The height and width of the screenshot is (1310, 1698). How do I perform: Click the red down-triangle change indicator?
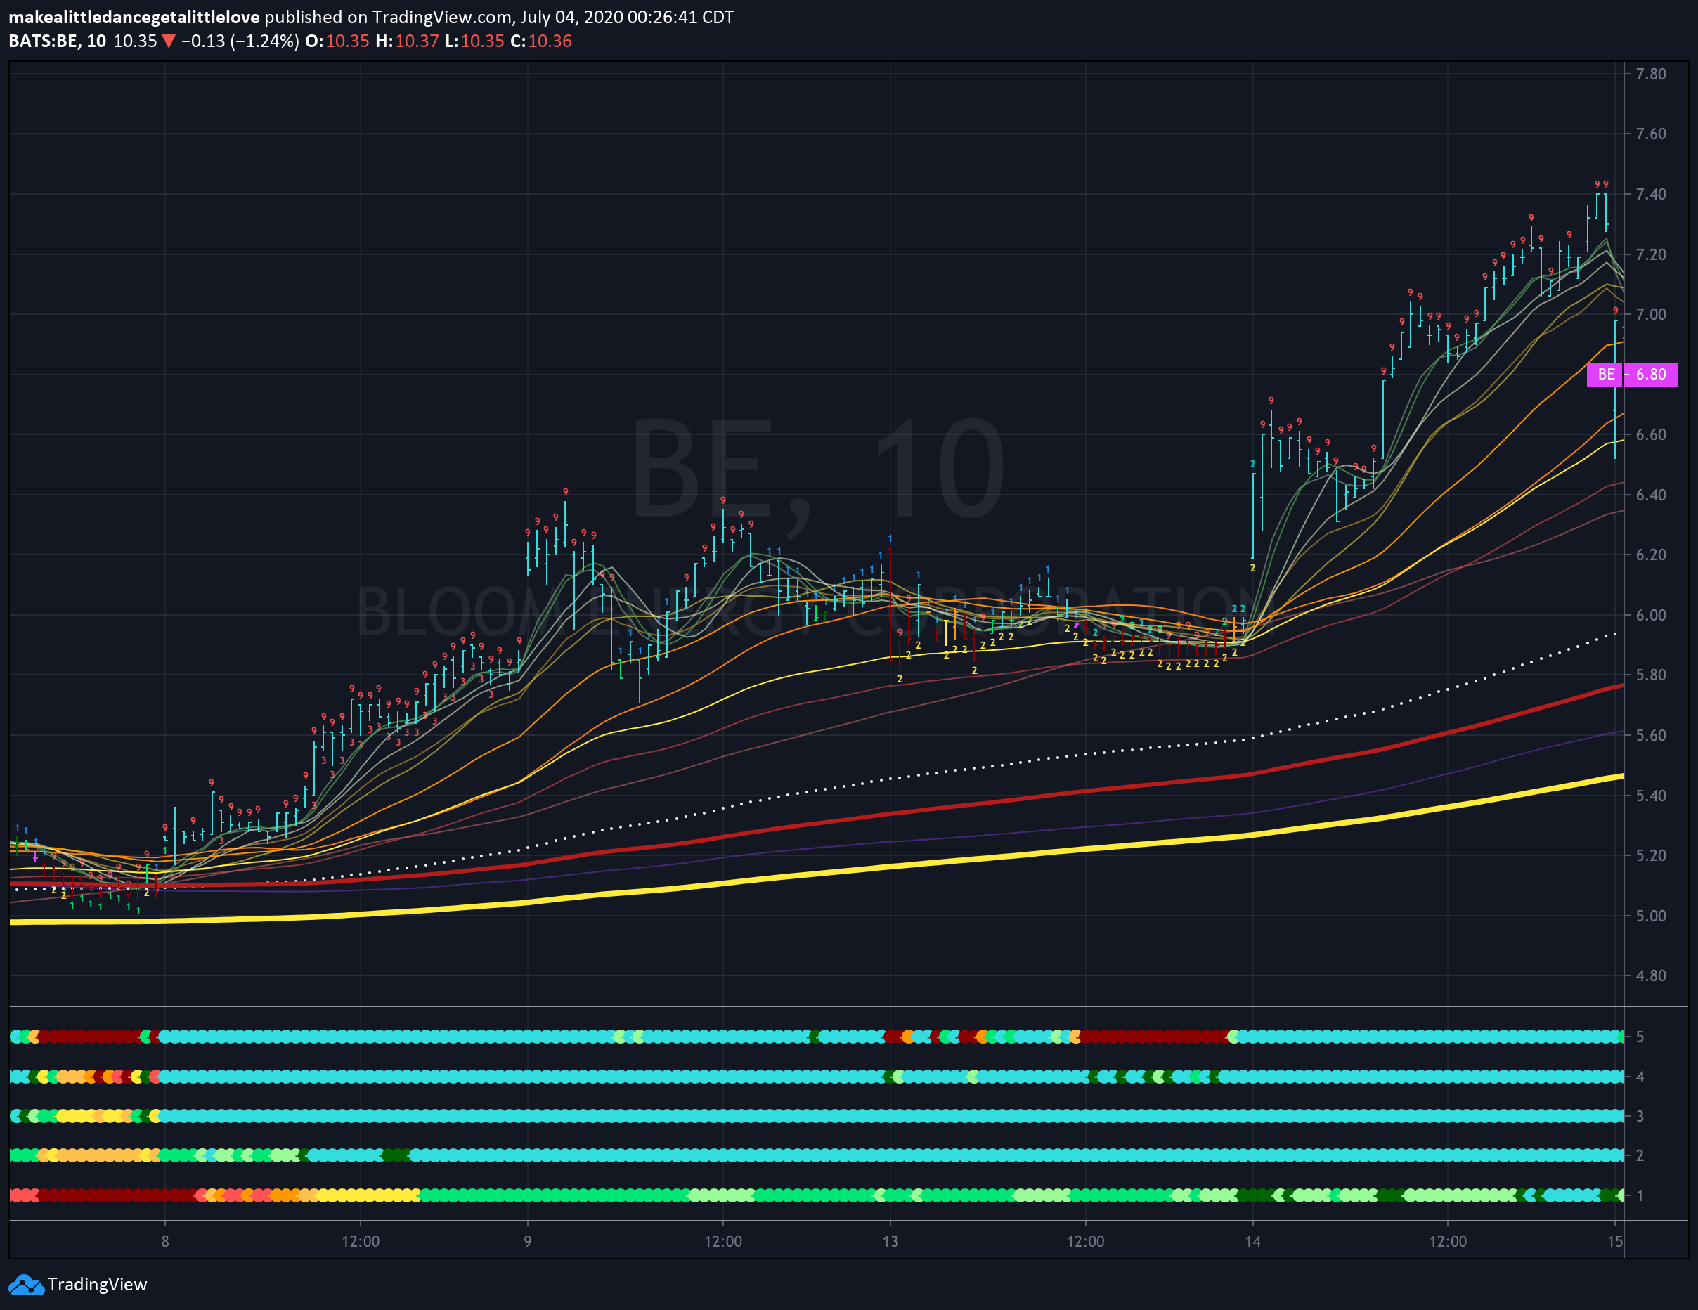[168, 41]
